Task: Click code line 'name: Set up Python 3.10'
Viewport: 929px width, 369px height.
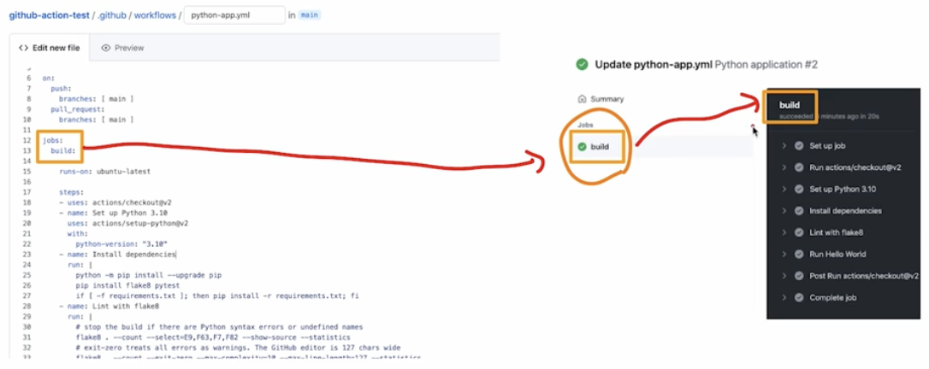Action: point(111,213)
